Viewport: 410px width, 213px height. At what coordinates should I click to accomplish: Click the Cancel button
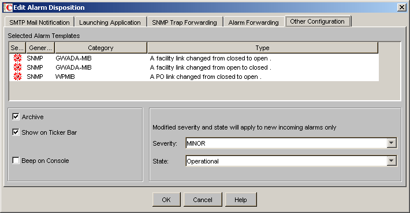coord(203,200)
